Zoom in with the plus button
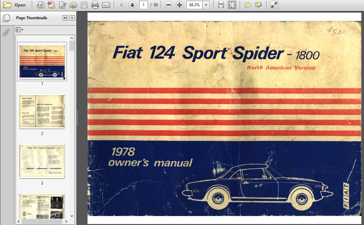Image resolution: width=364 pixels, height=225 pixels. tap(179, 5)
